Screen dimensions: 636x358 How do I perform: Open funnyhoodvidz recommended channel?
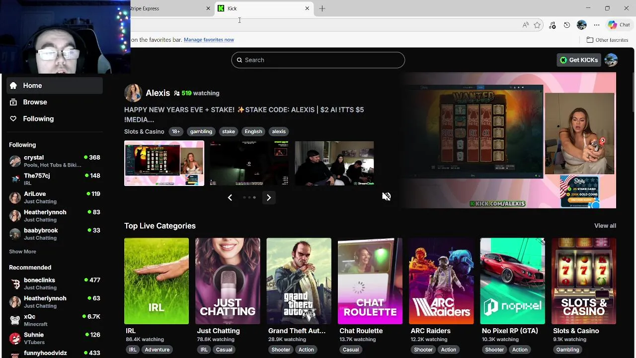pyautogui.click(x=55, y=353)
